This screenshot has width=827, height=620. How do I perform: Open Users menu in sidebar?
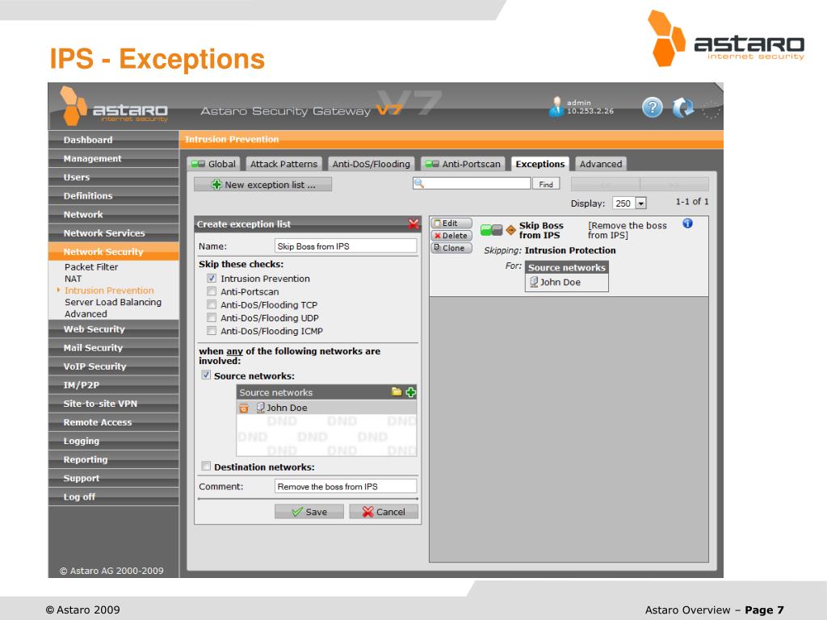coord(113,177)
